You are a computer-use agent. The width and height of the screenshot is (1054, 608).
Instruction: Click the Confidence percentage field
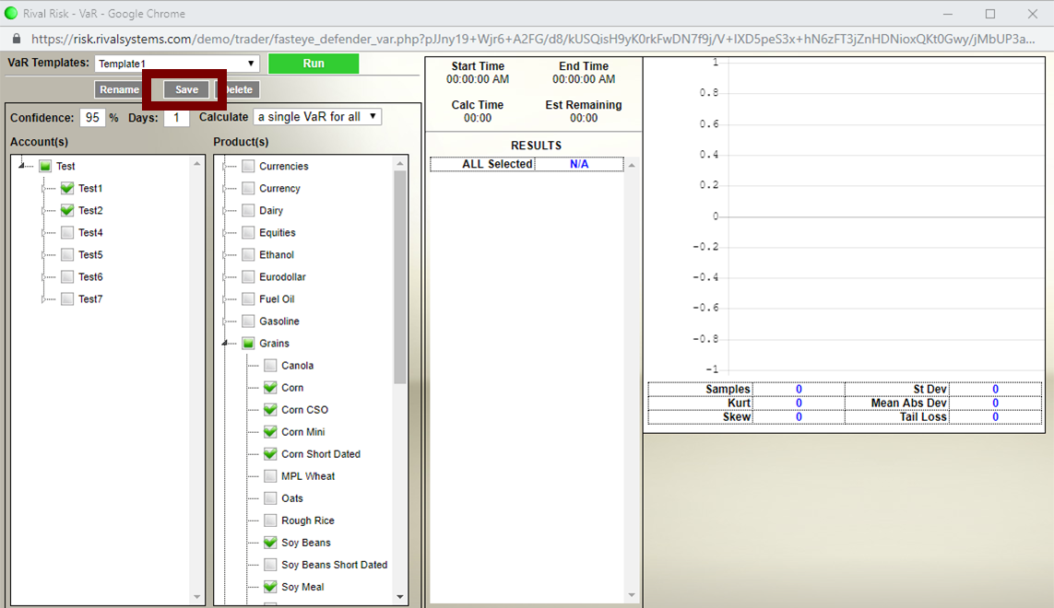[x=92, y=118]
